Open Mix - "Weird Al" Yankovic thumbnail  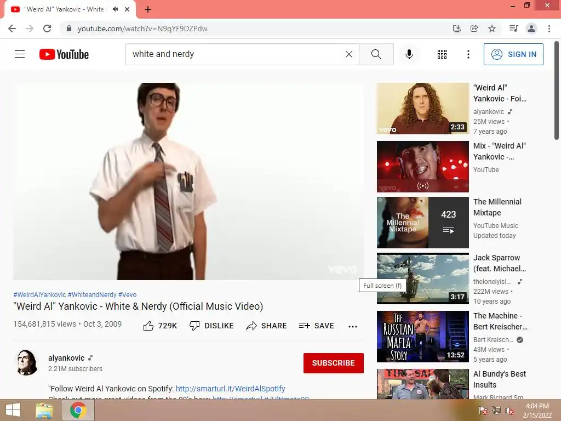tap(423, 167)
